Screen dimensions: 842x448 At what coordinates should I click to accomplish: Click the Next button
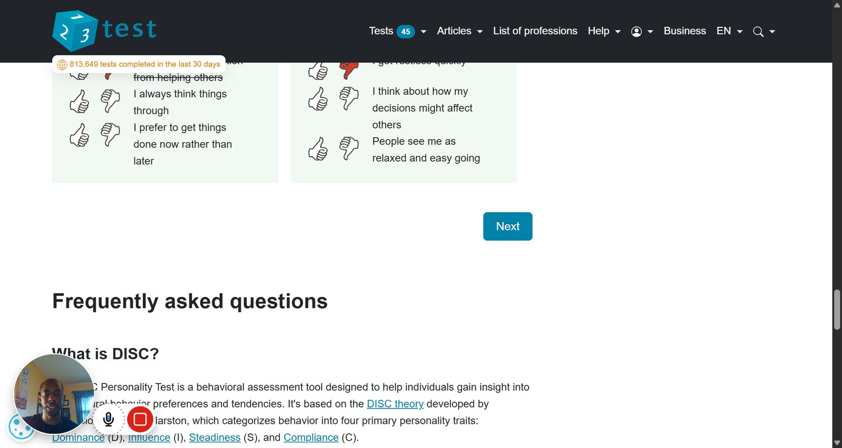tap(508, 226)
